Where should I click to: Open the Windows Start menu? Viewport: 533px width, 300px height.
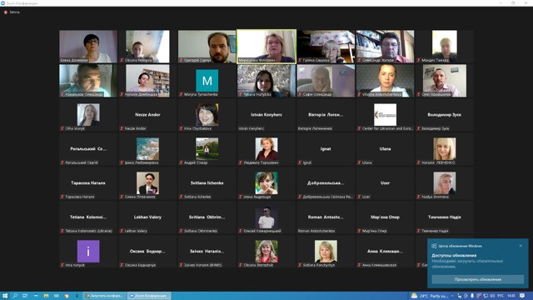5,296
